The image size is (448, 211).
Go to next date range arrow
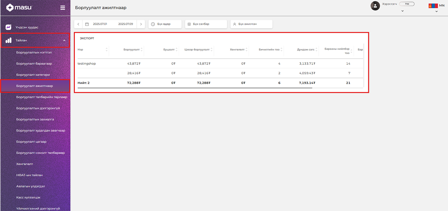click(x=141, y=24)
